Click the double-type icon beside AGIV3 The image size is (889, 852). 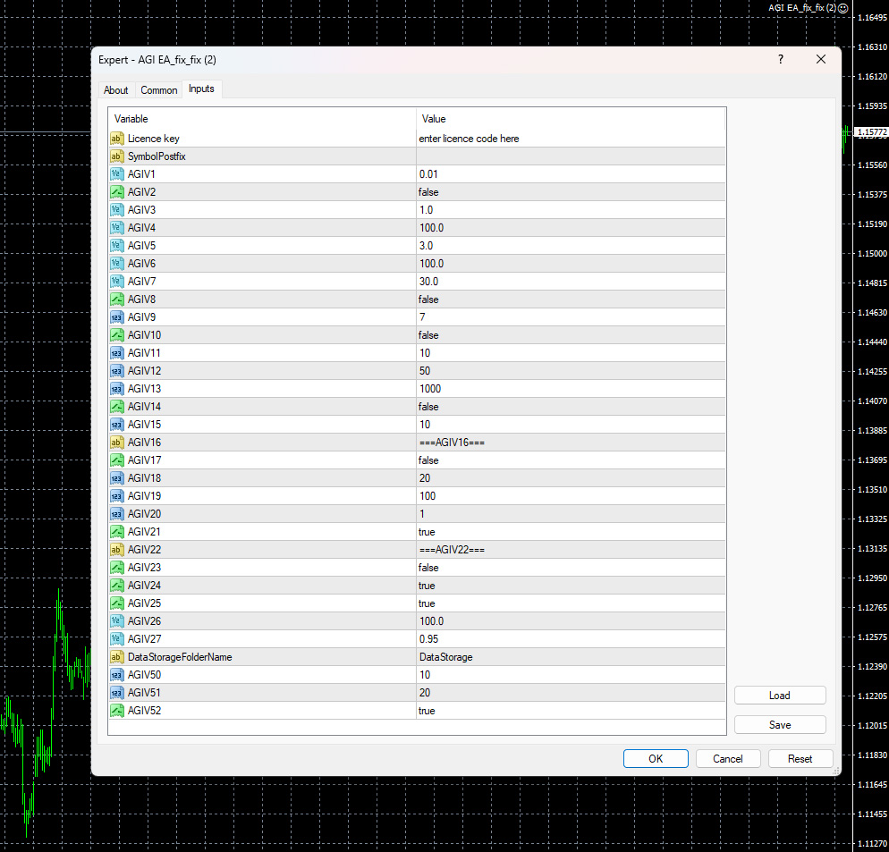[x=117, y=210]
